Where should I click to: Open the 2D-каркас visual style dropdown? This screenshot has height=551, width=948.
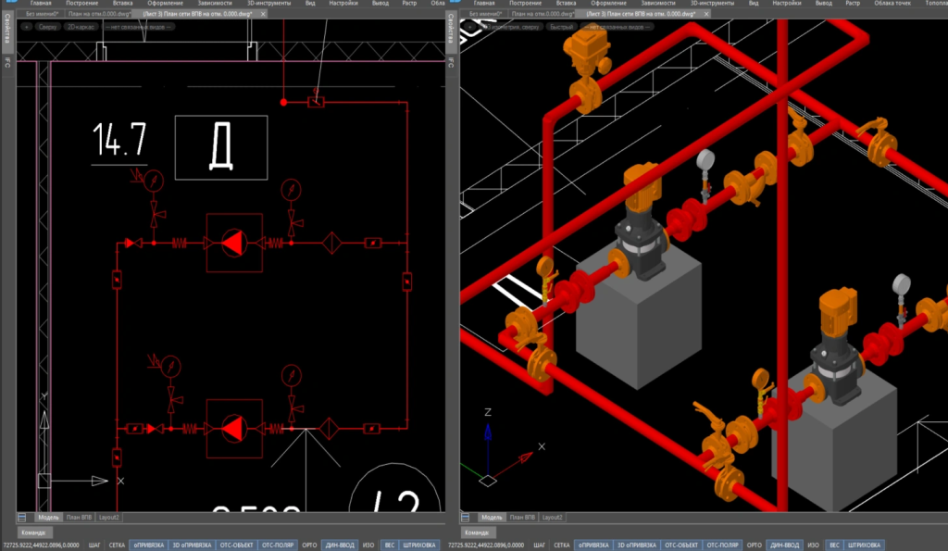coord(81,28)
